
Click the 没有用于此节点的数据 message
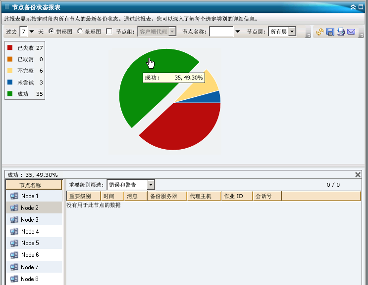(94, 205)
